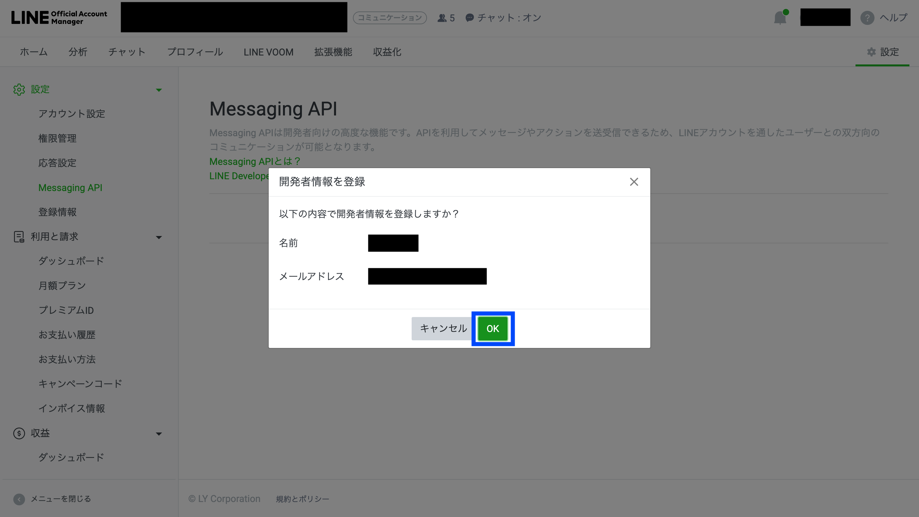
Task: Click the 収益 dollar coin icon
Action: coord(19,433)
